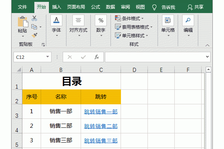Select row 3 header
Viewport: 224px width, 149px height.
coord(17,111)
